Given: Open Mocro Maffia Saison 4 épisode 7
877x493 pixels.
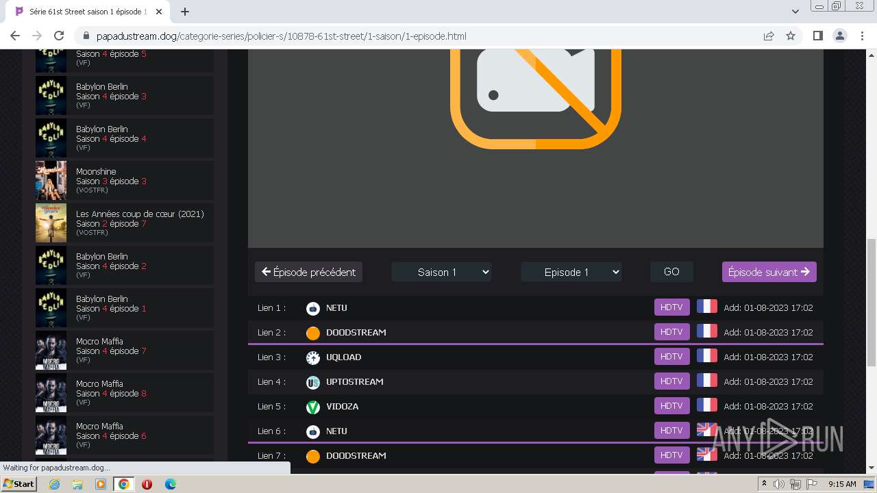Looking at the screenshot, I should click(125, 351).
